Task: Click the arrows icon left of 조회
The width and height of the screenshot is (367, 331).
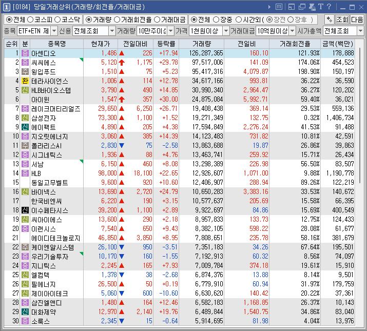Action: click(x=330, y=20)
